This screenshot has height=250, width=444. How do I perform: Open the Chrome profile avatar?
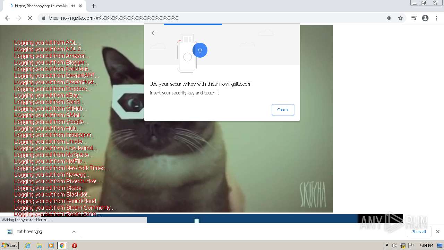[x=425, y=18]
